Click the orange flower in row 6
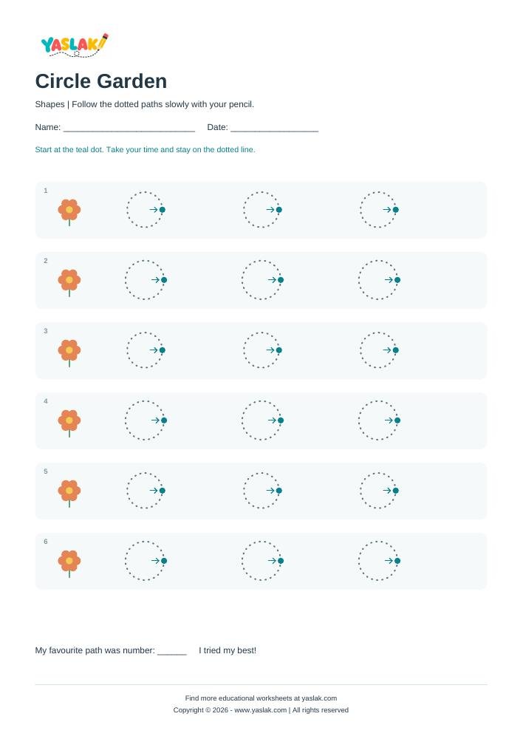Image resolution: width=523 pixels, height=739 pixels. coord(69,563)
